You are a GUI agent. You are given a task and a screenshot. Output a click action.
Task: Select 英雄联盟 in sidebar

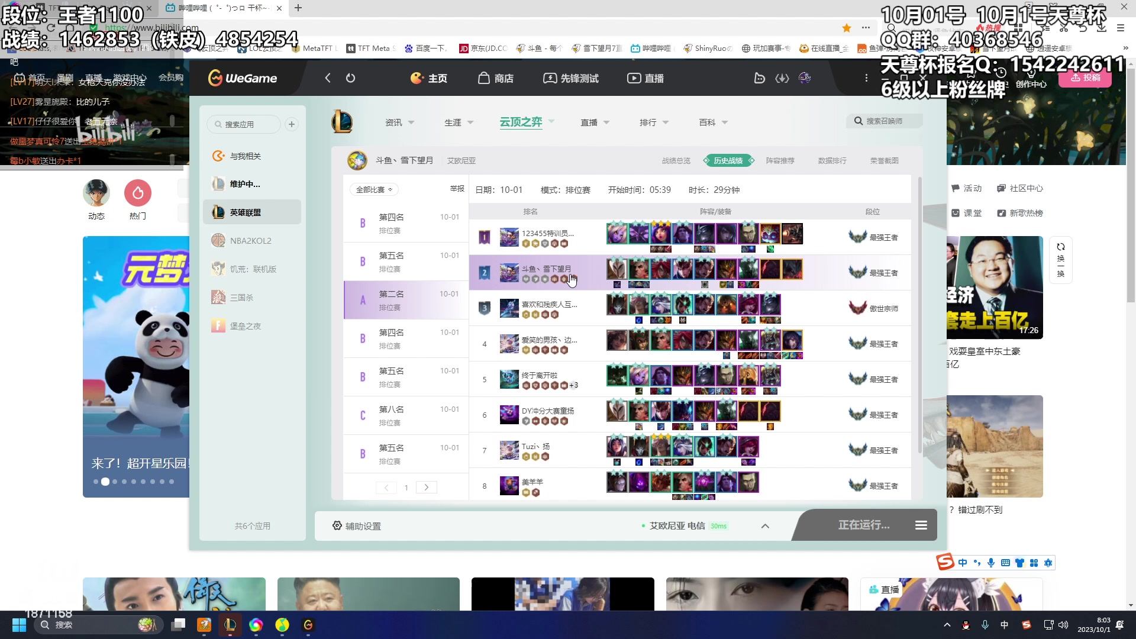pyautogui.click(x=252, y=212)
